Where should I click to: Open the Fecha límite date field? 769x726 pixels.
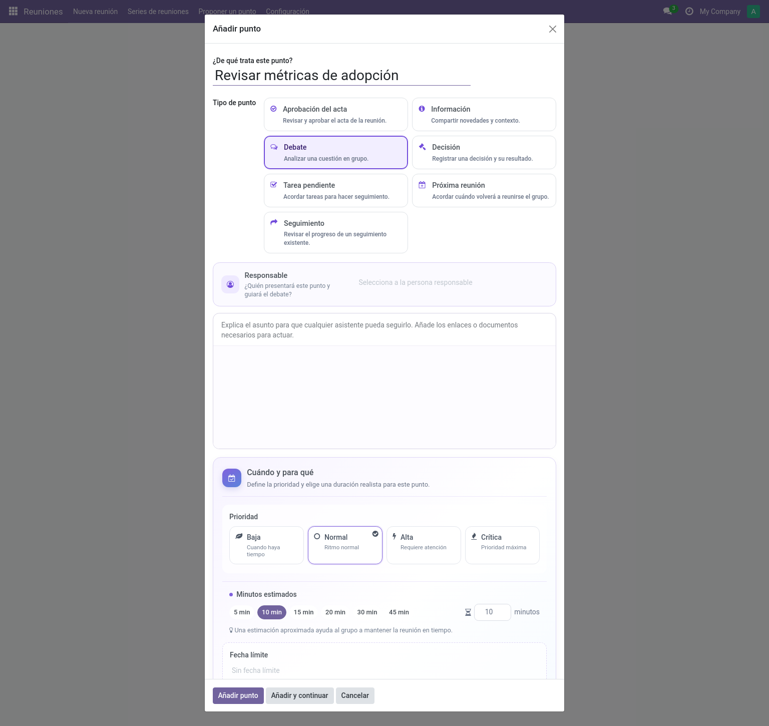384,670
